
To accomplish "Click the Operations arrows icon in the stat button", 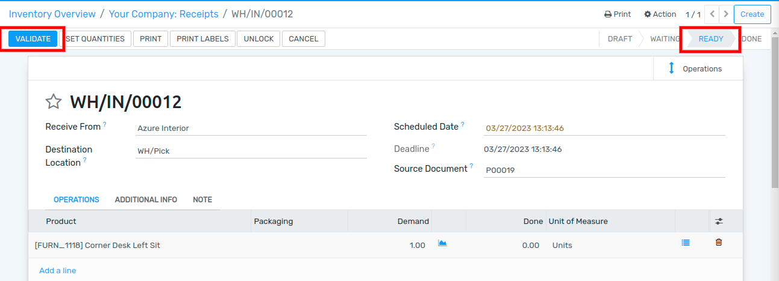I will pos(672,68).
